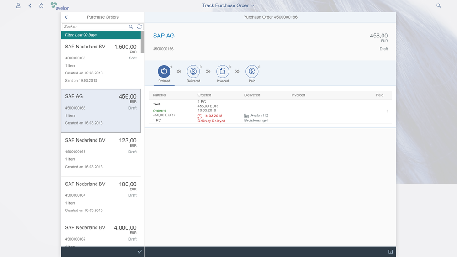Open the search icon in the top bar
Viewport: 457px width, 257px height.
click(438, 5)
